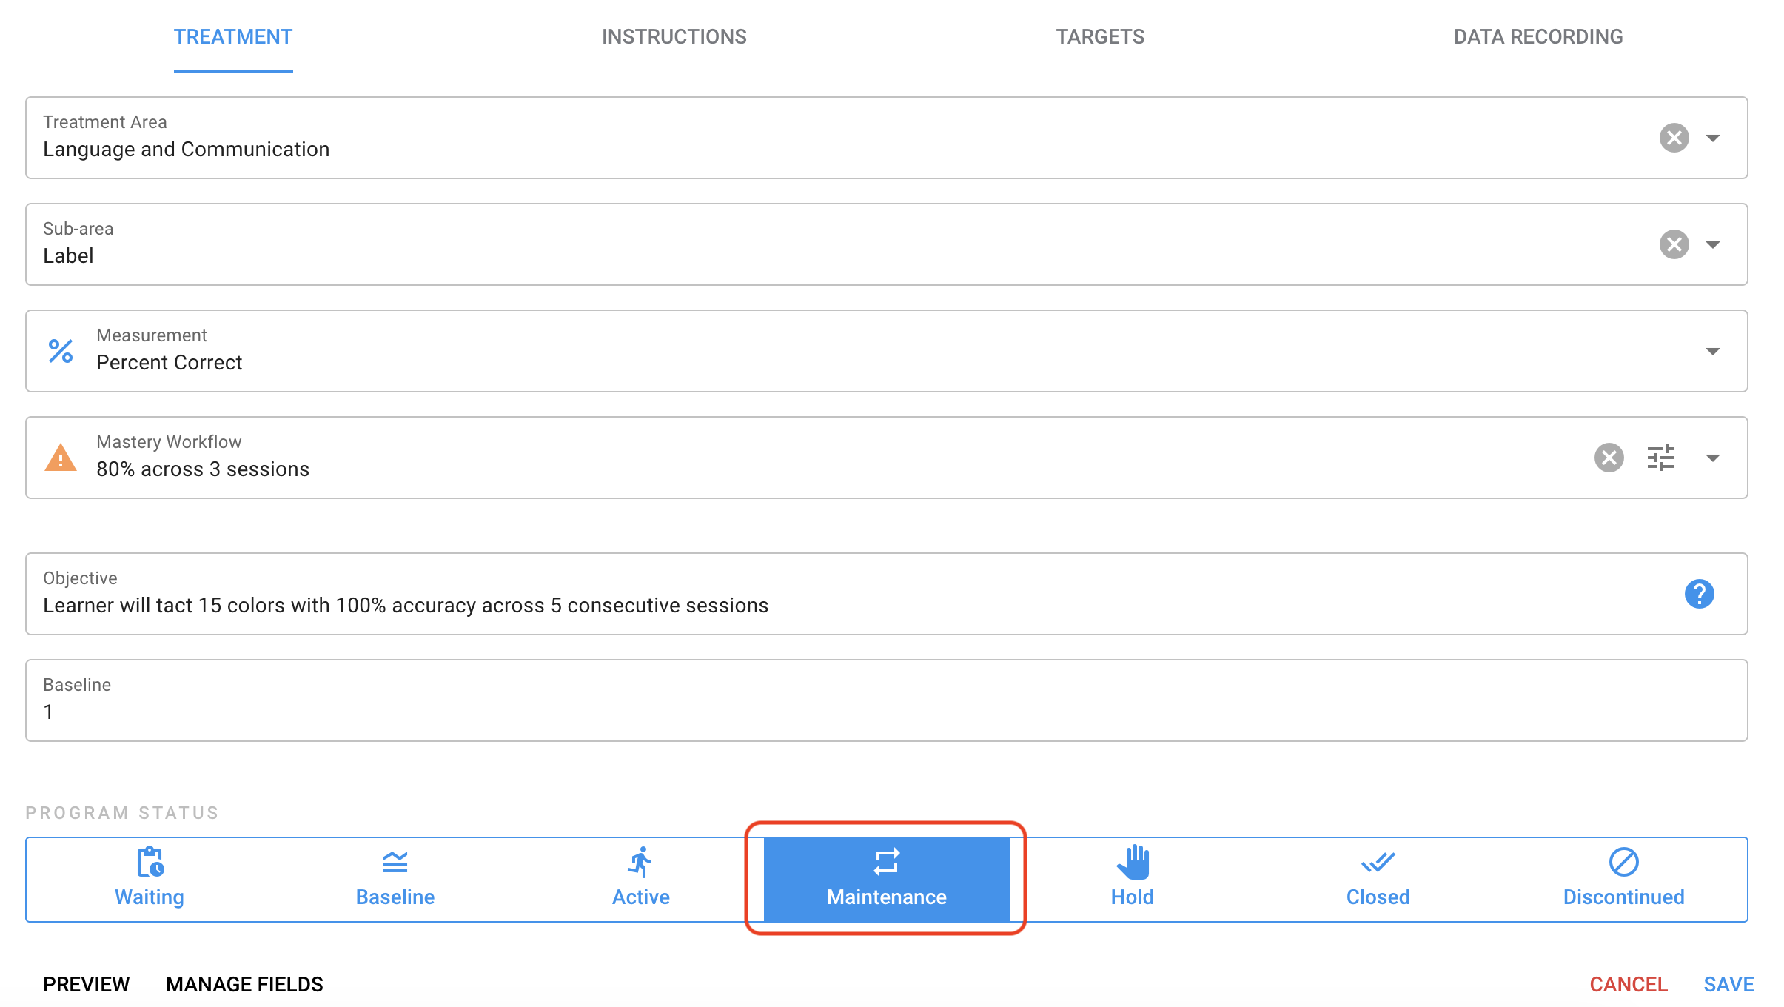Remove the Mastery Workflow selection

1609,458
